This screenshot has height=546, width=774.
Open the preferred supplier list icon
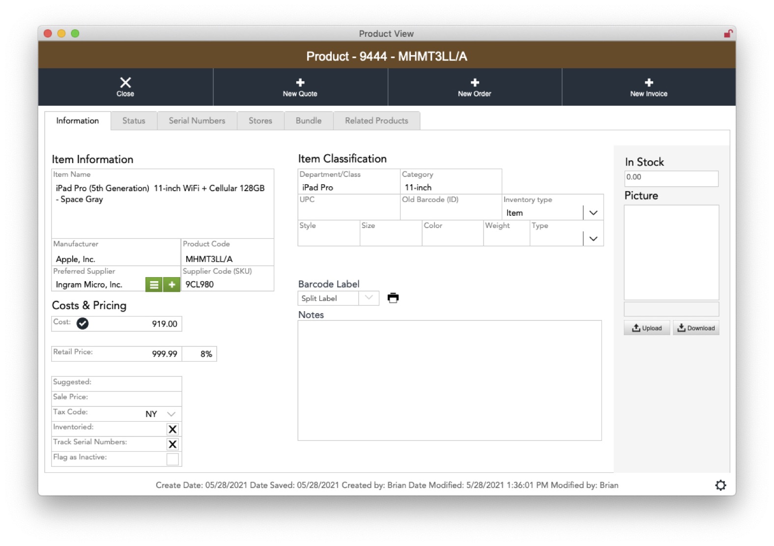pyautogui.click(x=154, y=285)
